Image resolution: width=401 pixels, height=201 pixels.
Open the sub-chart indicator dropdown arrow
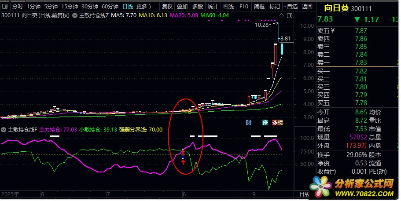point(4,130)
